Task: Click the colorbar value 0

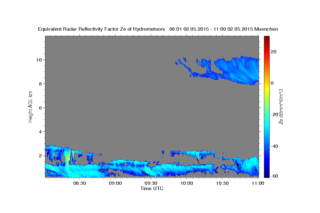Action: 272,83
